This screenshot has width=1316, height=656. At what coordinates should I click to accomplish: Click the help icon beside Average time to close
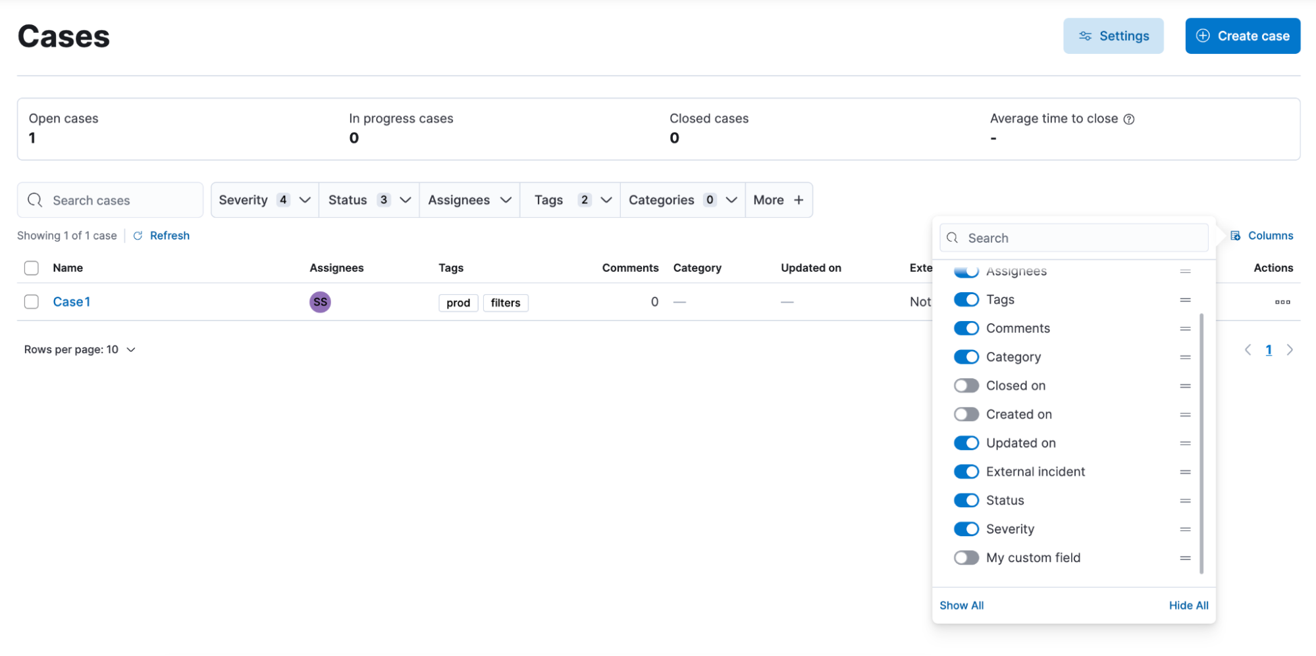(x=1128, y=119)
